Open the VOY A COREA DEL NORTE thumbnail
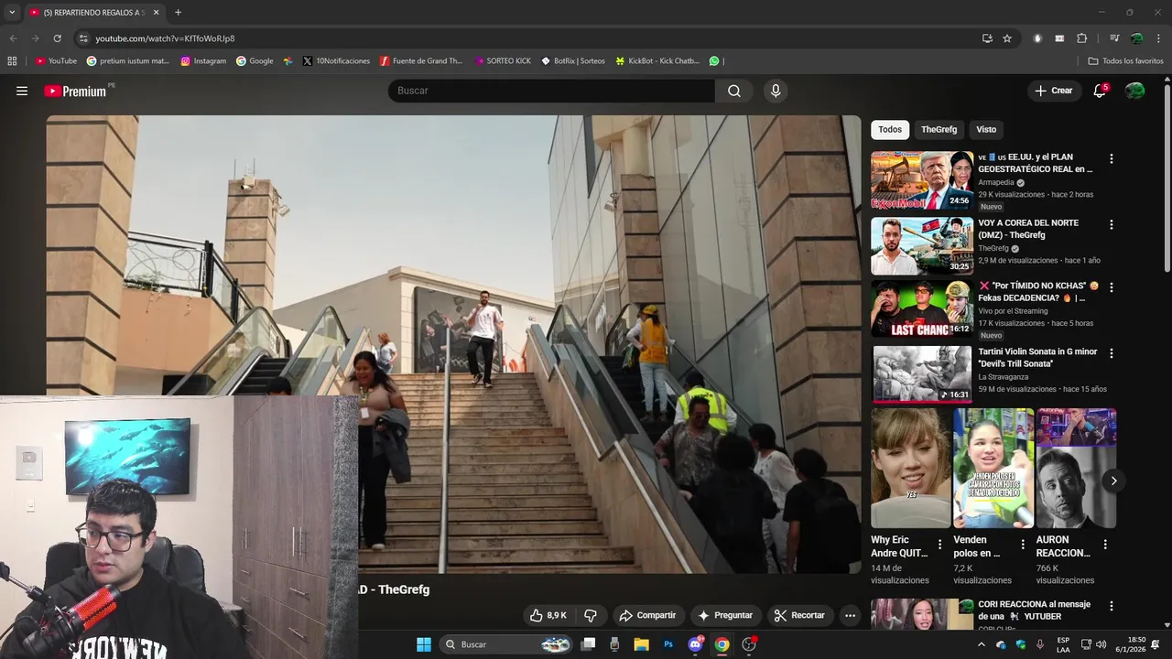Screen dimensions: 1172x659 (x=922, y=246)
